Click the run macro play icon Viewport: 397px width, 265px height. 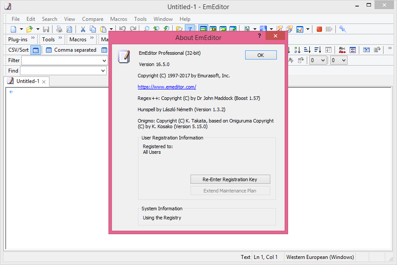(x=329, y=30)
